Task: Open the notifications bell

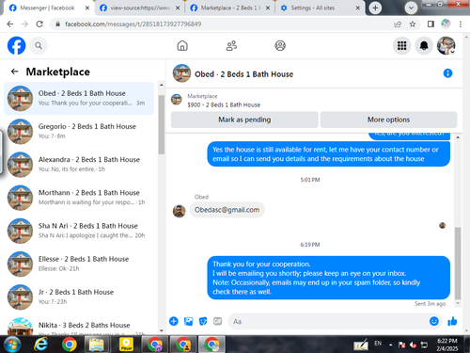Action: pyautogui.click(x=424, y=46)
